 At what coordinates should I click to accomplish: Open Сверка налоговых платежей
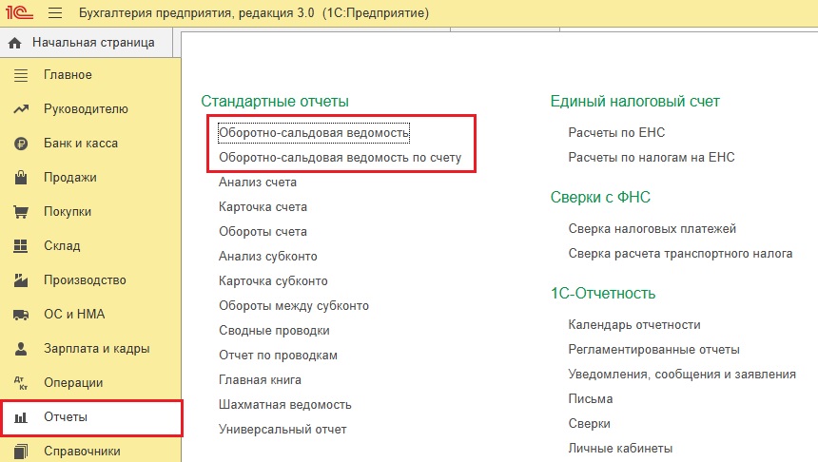652,229
